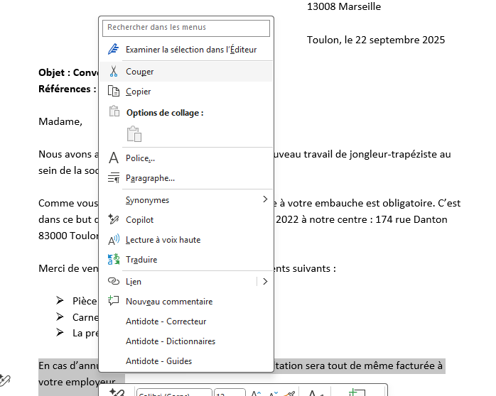The height and width of the screenshot is (396, 496).
Task: Click the scissors icon for Couper
Action: [x=113, y=72]
